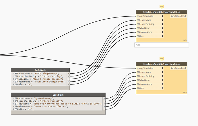Click the AUTO lacing label on the lower node
198x126 pixels.
[x=185, y=92]
